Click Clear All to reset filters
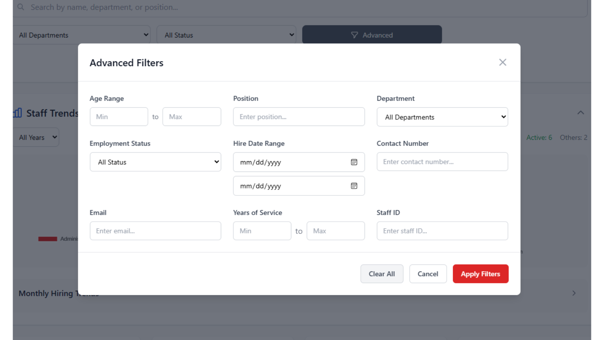 click(x=382, y=274)
